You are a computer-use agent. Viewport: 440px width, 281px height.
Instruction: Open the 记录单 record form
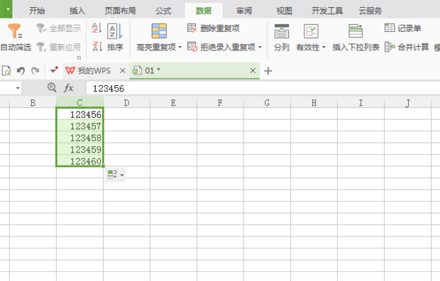(402, 28)
